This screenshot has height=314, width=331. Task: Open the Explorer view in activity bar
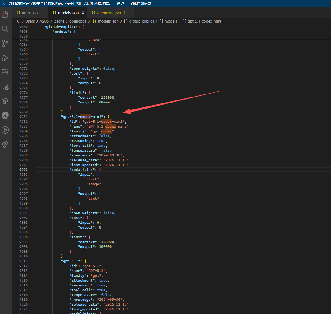click(x=5, y=14)
